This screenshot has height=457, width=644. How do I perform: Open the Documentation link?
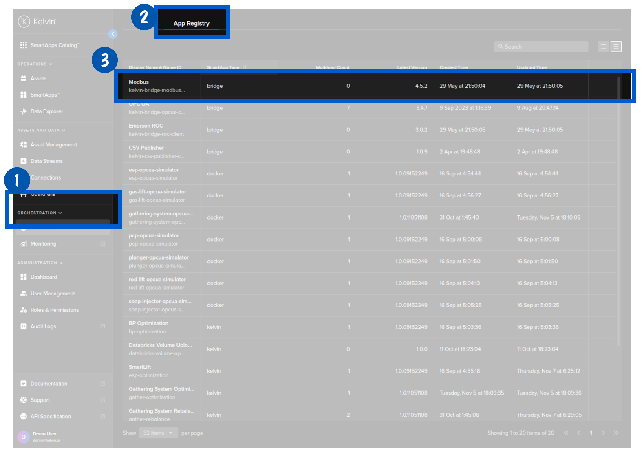tap(49, 384)
